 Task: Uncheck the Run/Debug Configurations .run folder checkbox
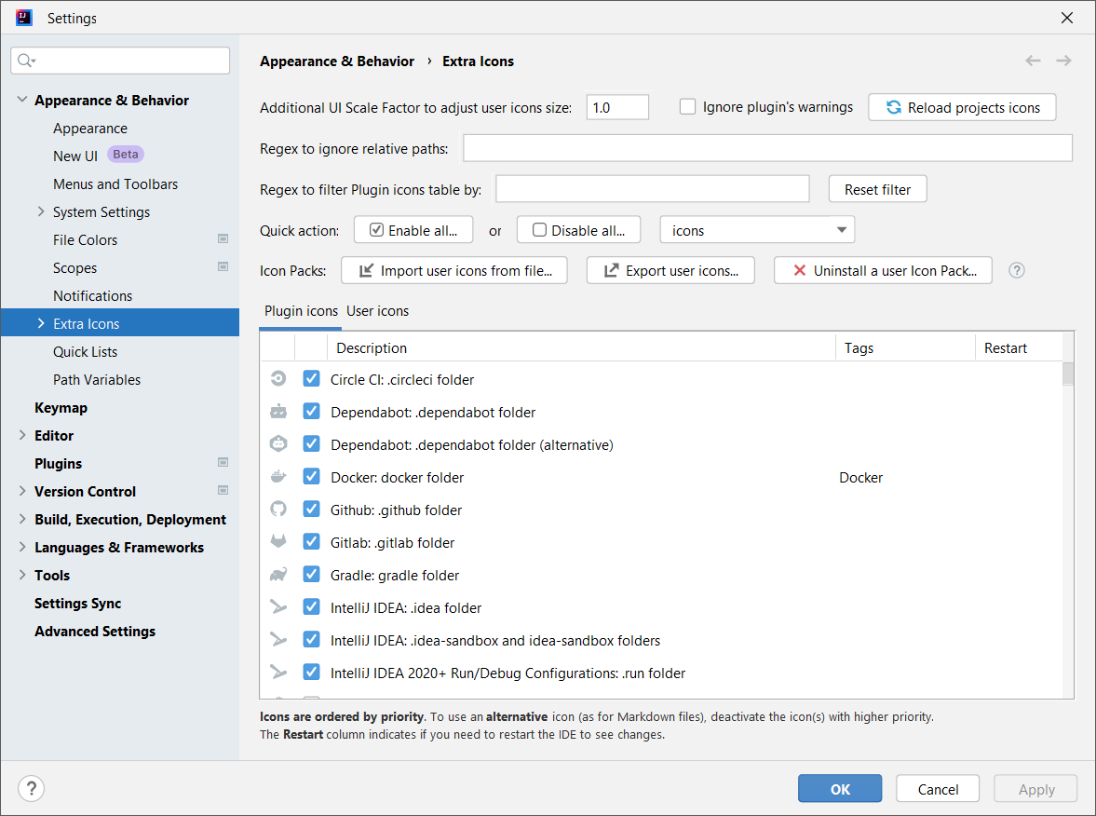point(312,672)
